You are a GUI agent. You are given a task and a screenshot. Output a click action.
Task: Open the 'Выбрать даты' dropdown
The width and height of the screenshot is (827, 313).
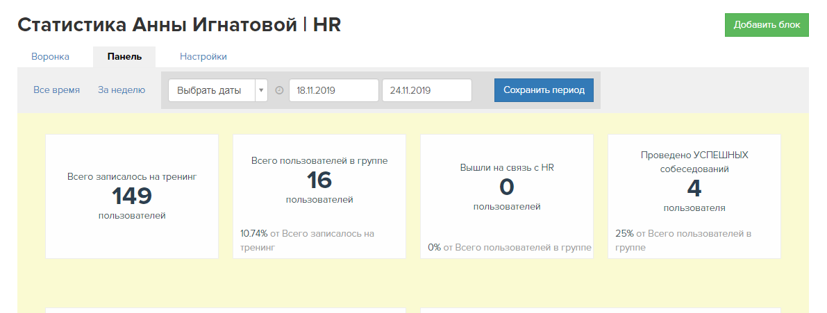[x=218, y=90]
